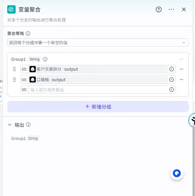The height and width of the screenshot is (196, 195).
Task: Click bot avatar icon in 客户文案拆分 field
Action: point(32,69)
